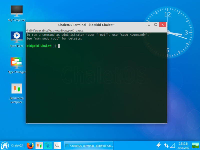Launch Firefox from the taskbar
The width and height of the screenshot is (200, 150).
[x=30, y=145]
